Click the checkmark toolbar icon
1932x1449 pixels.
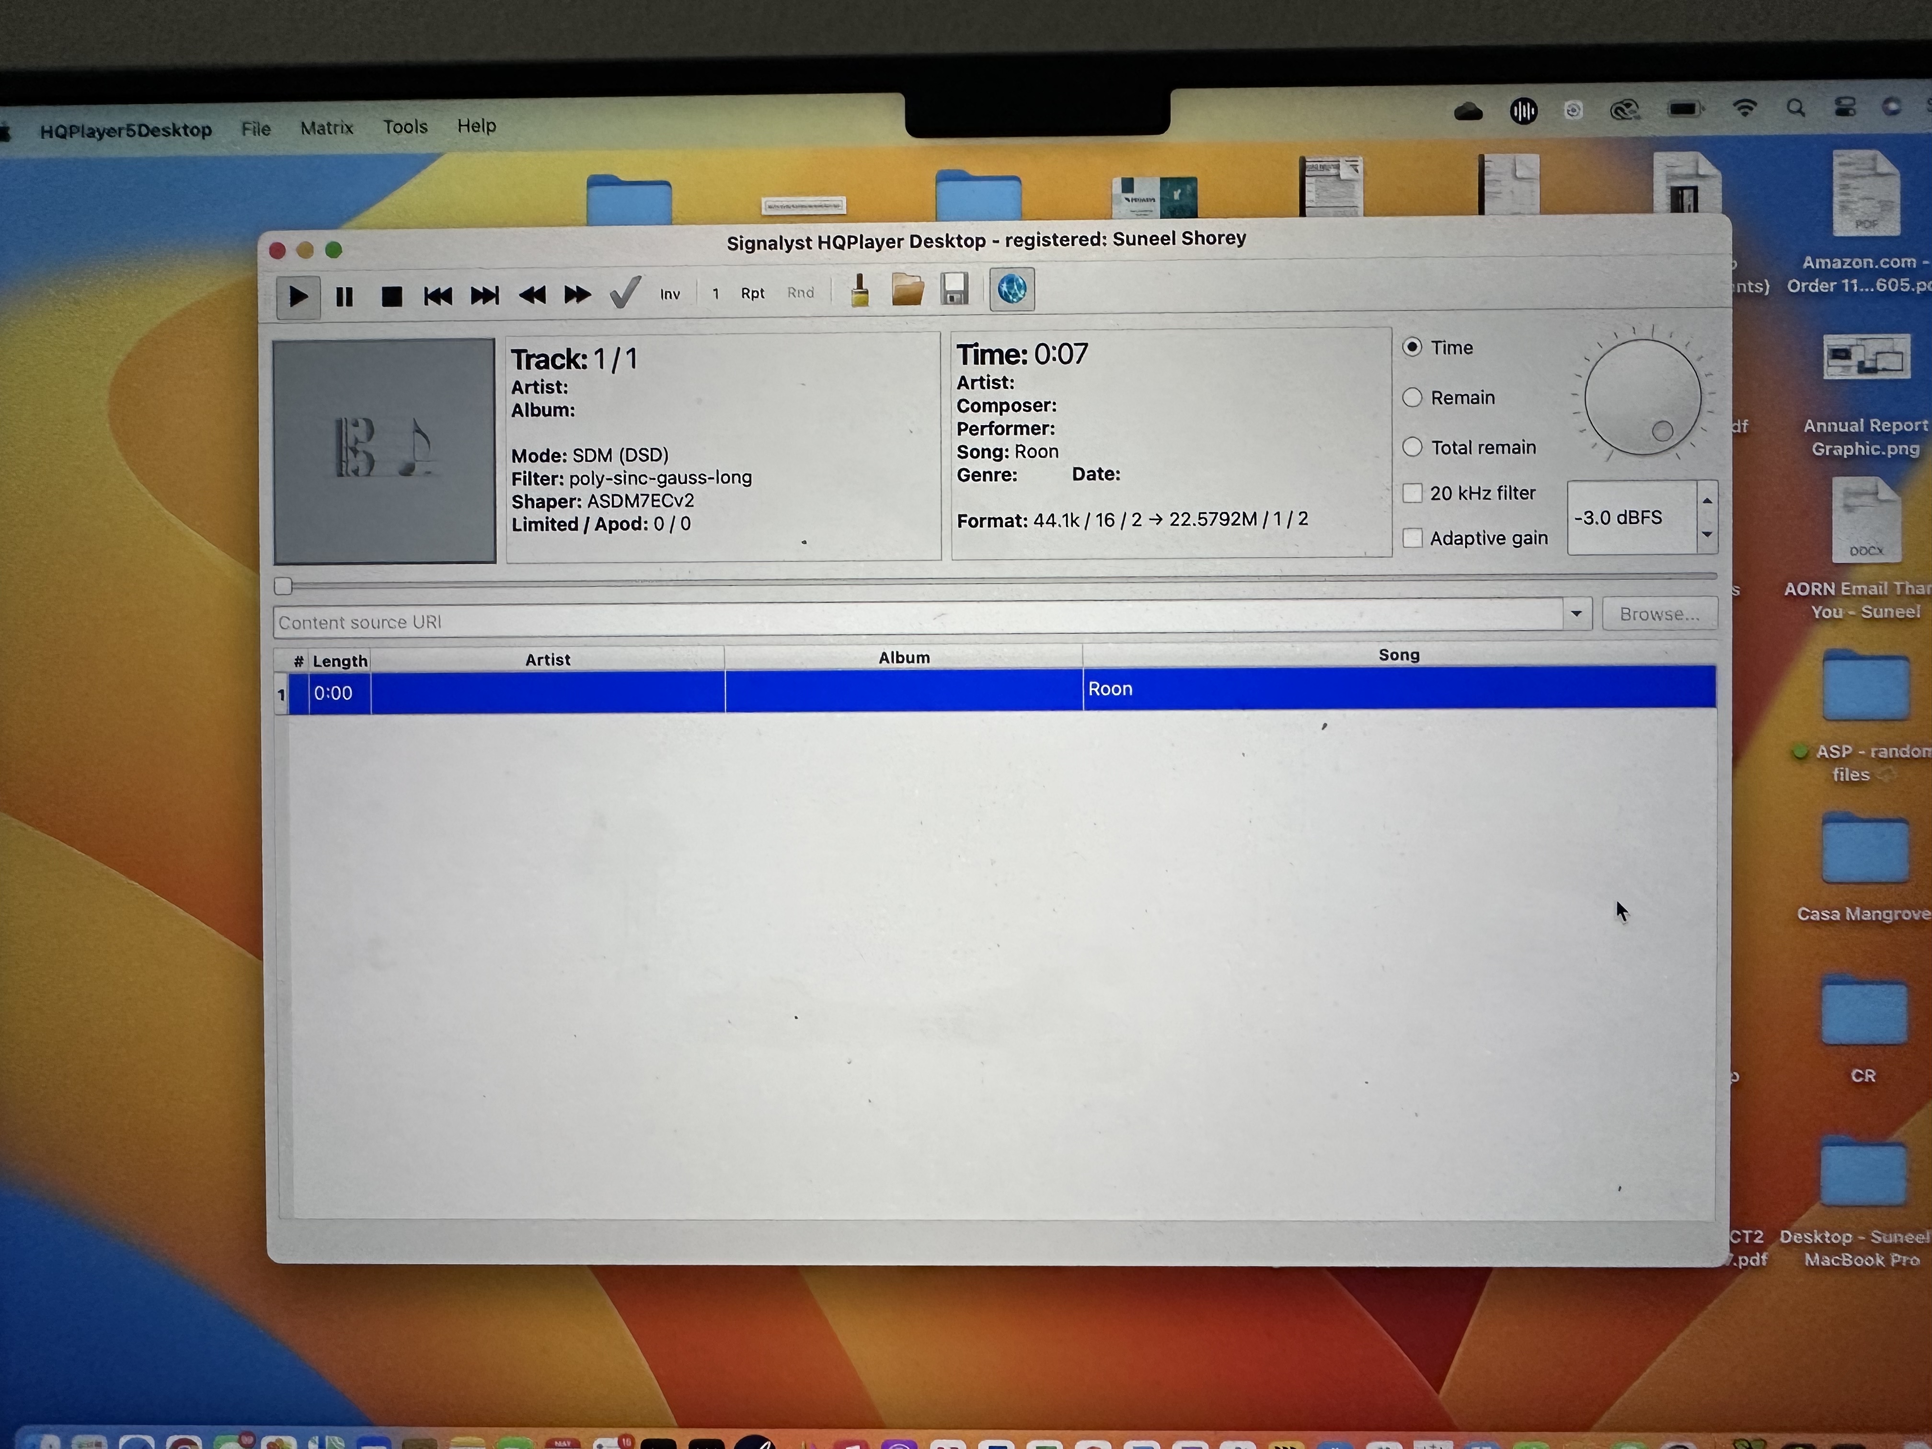click(625, 293)
